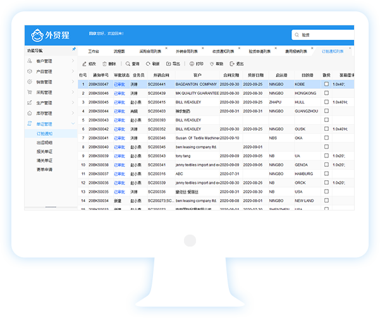Select the cell SC200415

click(x=157, y=102)
